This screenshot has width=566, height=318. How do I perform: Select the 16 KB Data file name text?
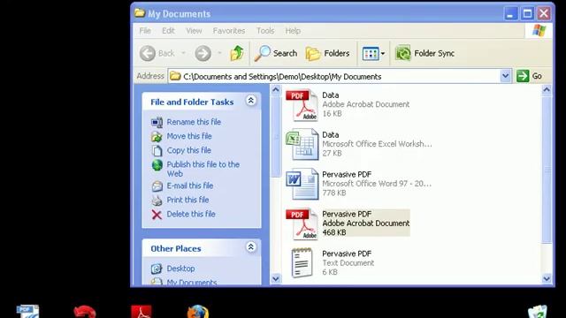click(330, 95)
